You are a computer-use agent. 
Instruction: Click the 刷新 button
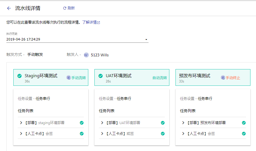[x=69, y=8]
